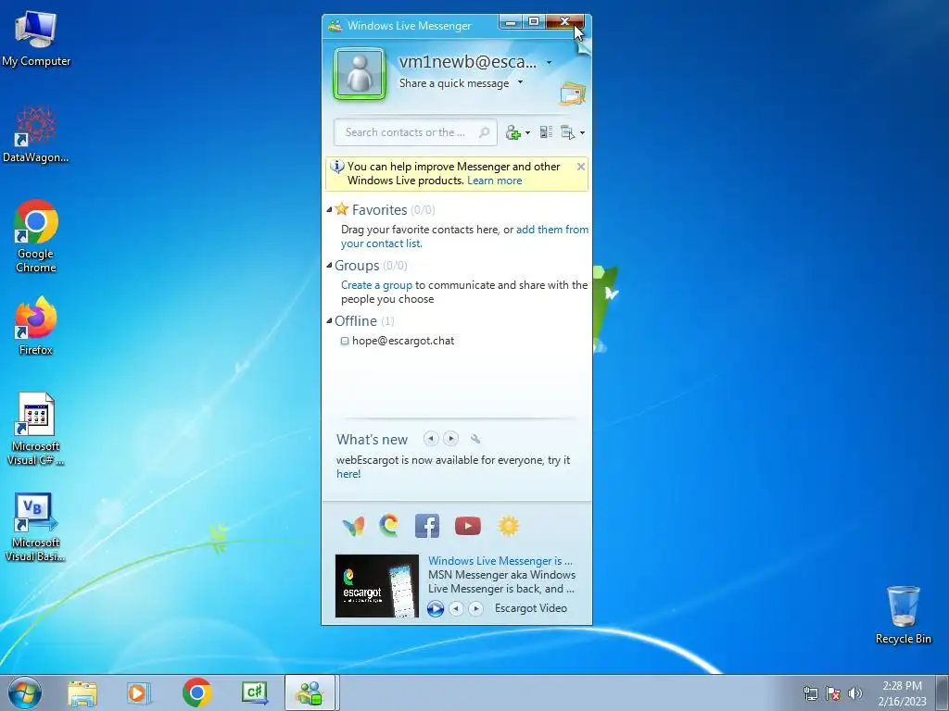The height and width of the screenshot is (711, 949).
Task: Open What's new settings wrench icon
Action: pos(475,439)
